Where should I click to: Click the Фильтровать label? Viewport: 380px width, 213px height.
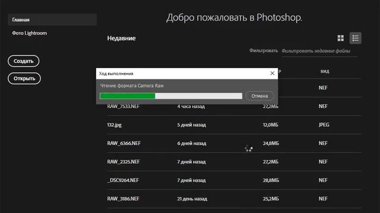(264, 51)
